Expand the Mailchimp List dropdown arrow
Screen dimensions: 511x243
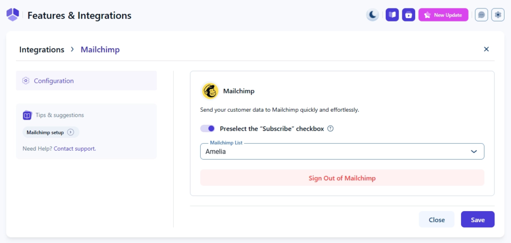(x=474, y=152)
